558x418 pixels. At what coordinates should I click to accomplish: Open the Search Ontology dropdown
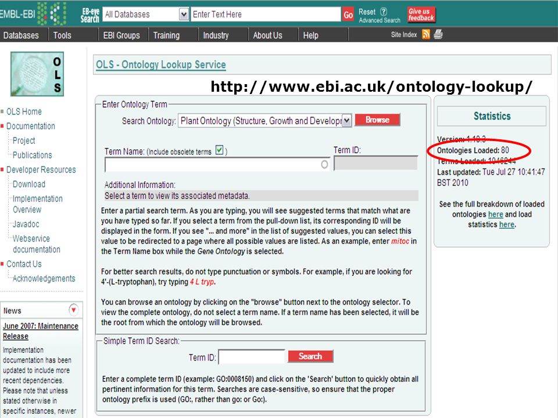265,121
